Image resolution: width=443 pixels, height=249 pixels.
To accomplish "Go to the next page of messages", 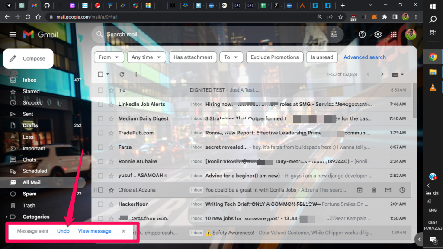I will click(382, 74).
